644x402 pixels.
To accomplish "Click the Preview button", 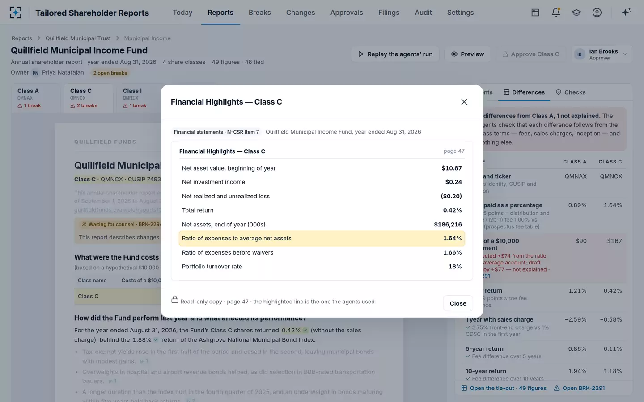I will [467, 54].
